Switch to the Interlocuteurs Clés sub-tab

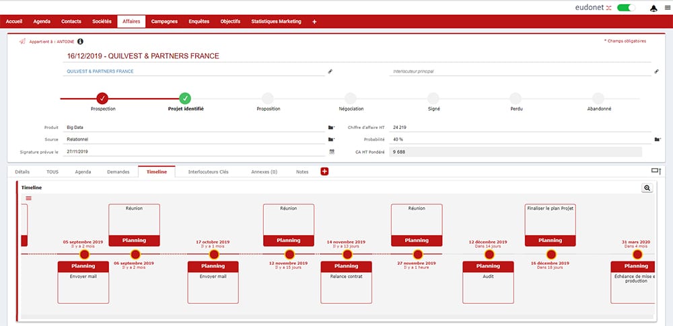pyautogui.click(x=209, y=171)
